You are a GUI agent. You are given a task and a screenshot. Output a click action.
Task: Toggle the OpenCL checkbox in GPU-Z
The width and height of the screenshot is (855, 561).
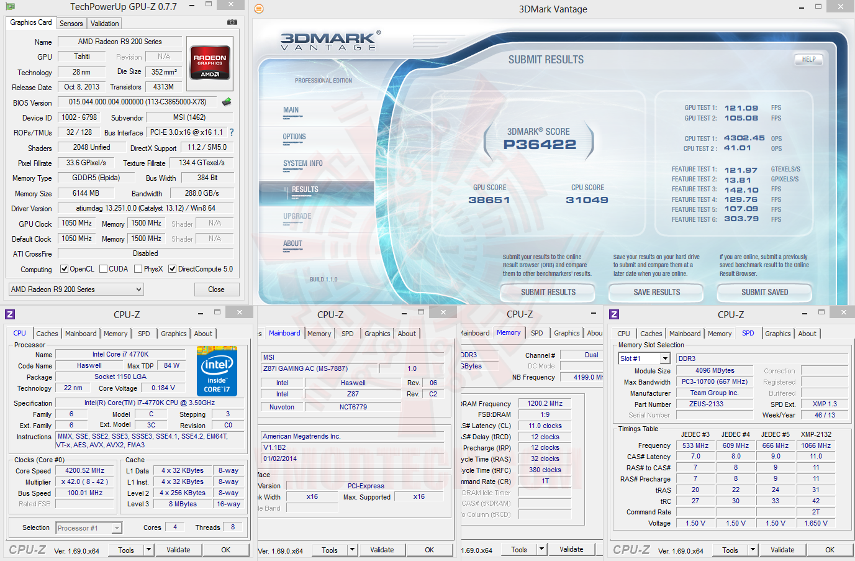click(64, 269)
